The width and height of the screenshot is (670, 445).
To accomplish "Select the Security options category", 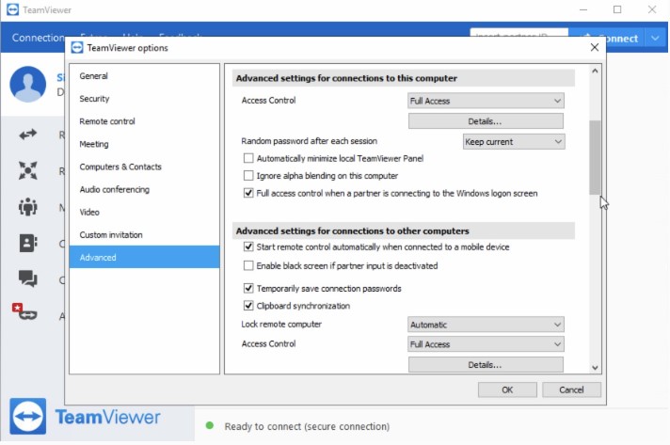I will 144,99.
